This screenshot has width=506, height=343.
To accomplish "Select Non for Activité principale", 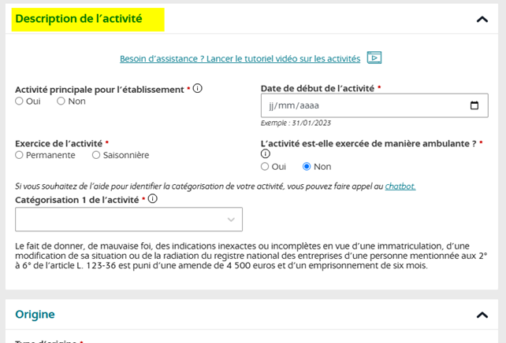I will coord(61,101).
